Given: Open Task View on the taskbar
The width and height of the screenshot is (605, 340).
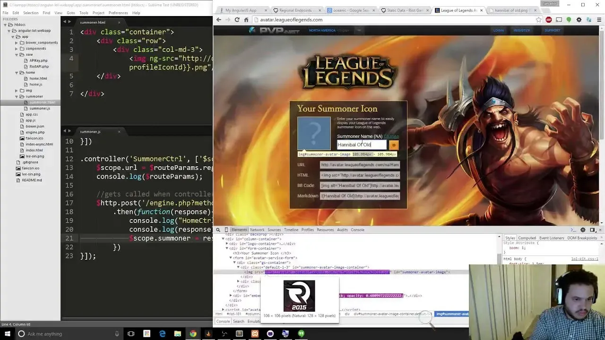Looking at the screenshot, I should (131, 334).
